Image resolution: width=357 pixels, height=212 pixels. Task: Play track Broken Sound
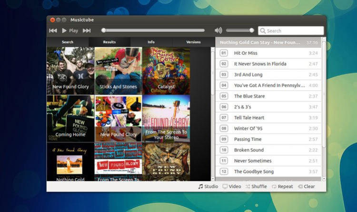pos(268,150)
